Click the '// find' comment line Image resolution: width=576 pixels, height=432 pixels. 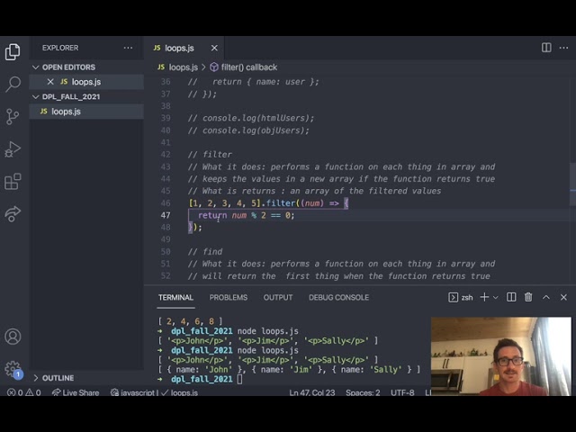point(205,252)
